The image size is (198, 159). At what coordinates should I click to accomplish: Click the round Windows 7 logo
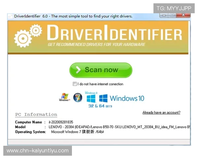pos(78,97)
